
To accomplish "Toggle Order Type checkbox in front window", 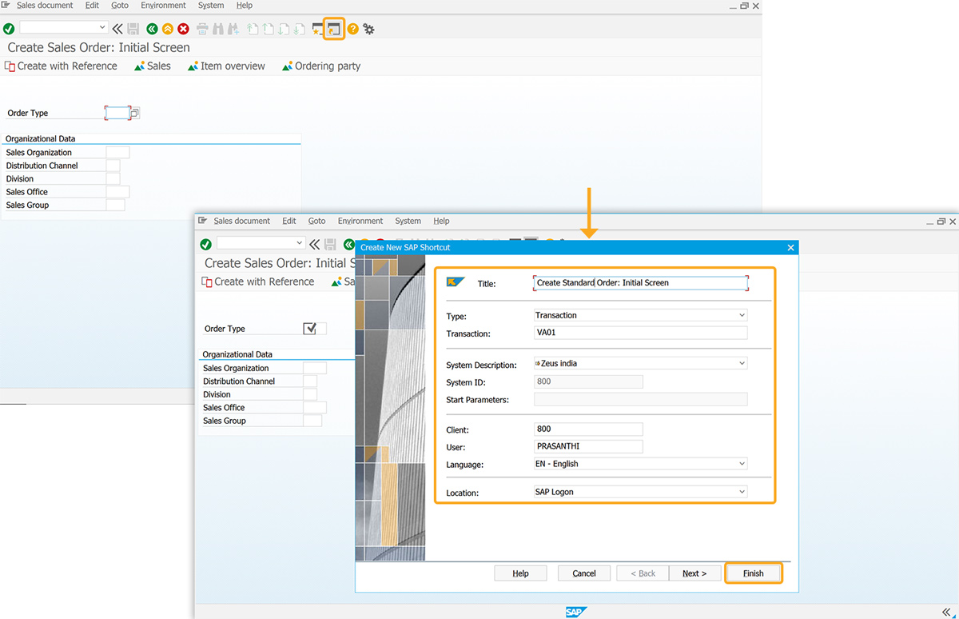I will click(310, 328).
